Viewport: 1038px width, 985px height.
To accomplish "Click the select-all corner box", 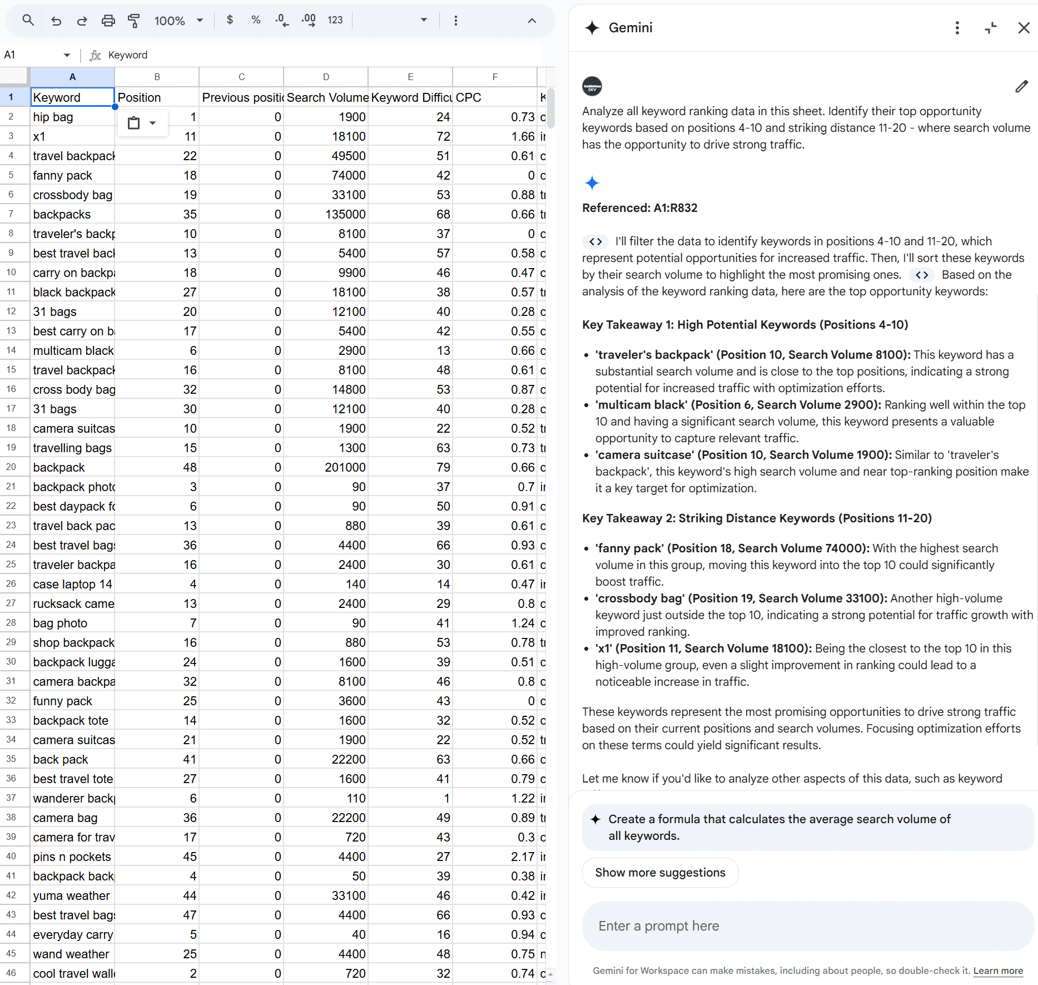I will [14, 77].
